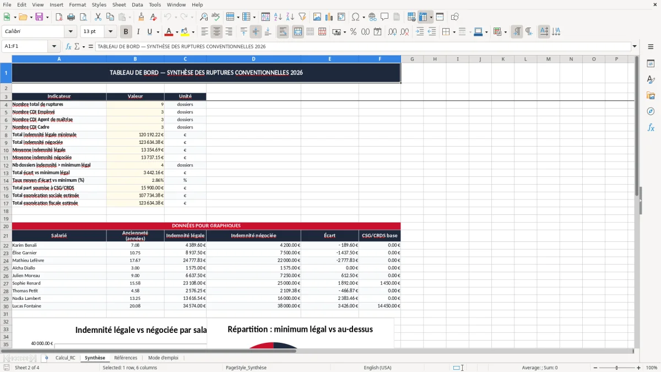Switch to the Références sheet tab

(126, 358)
